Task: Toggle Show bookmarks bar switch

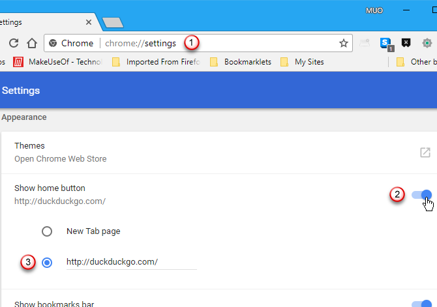Action: point(421,303)
